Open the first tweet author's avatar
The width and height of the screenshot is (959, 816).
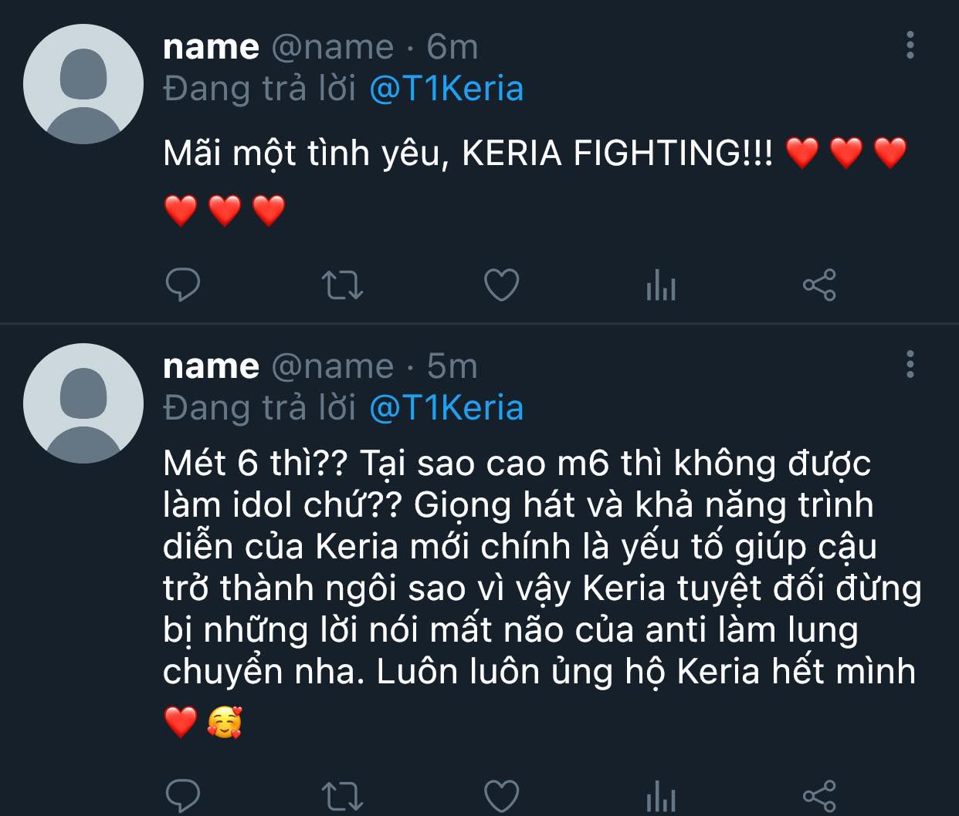click(83, 84)
